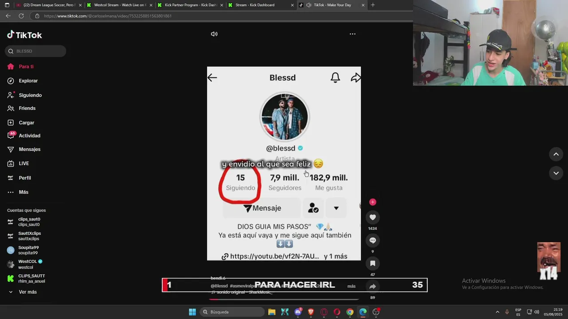Screen dimensions: 568x319
Task: Open the CLIPS_SAUTT followed account
Action: (x=26, y=278)
